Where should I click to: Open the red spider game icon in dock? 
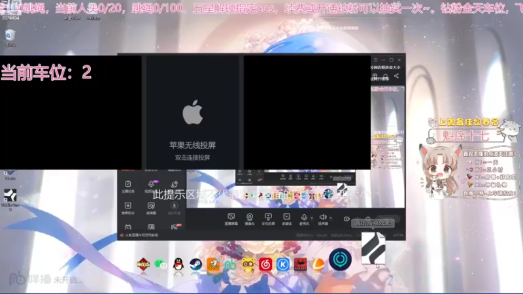(301, 265)
